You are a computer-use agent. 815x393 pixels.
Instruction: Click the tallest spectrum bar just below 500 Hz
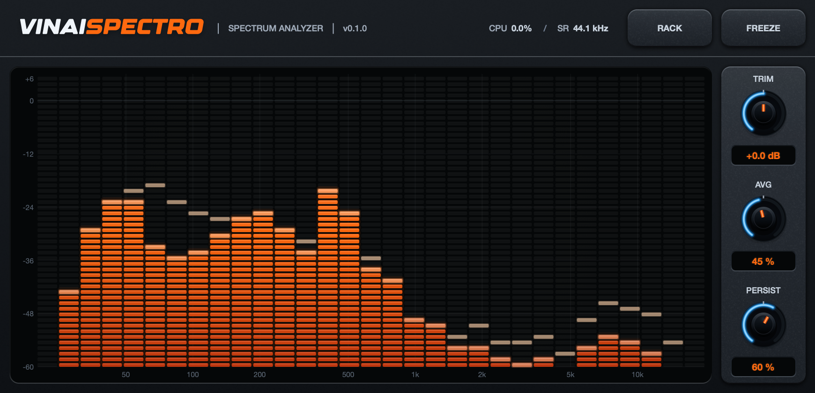pyautogui.click(x=328, y=278)
